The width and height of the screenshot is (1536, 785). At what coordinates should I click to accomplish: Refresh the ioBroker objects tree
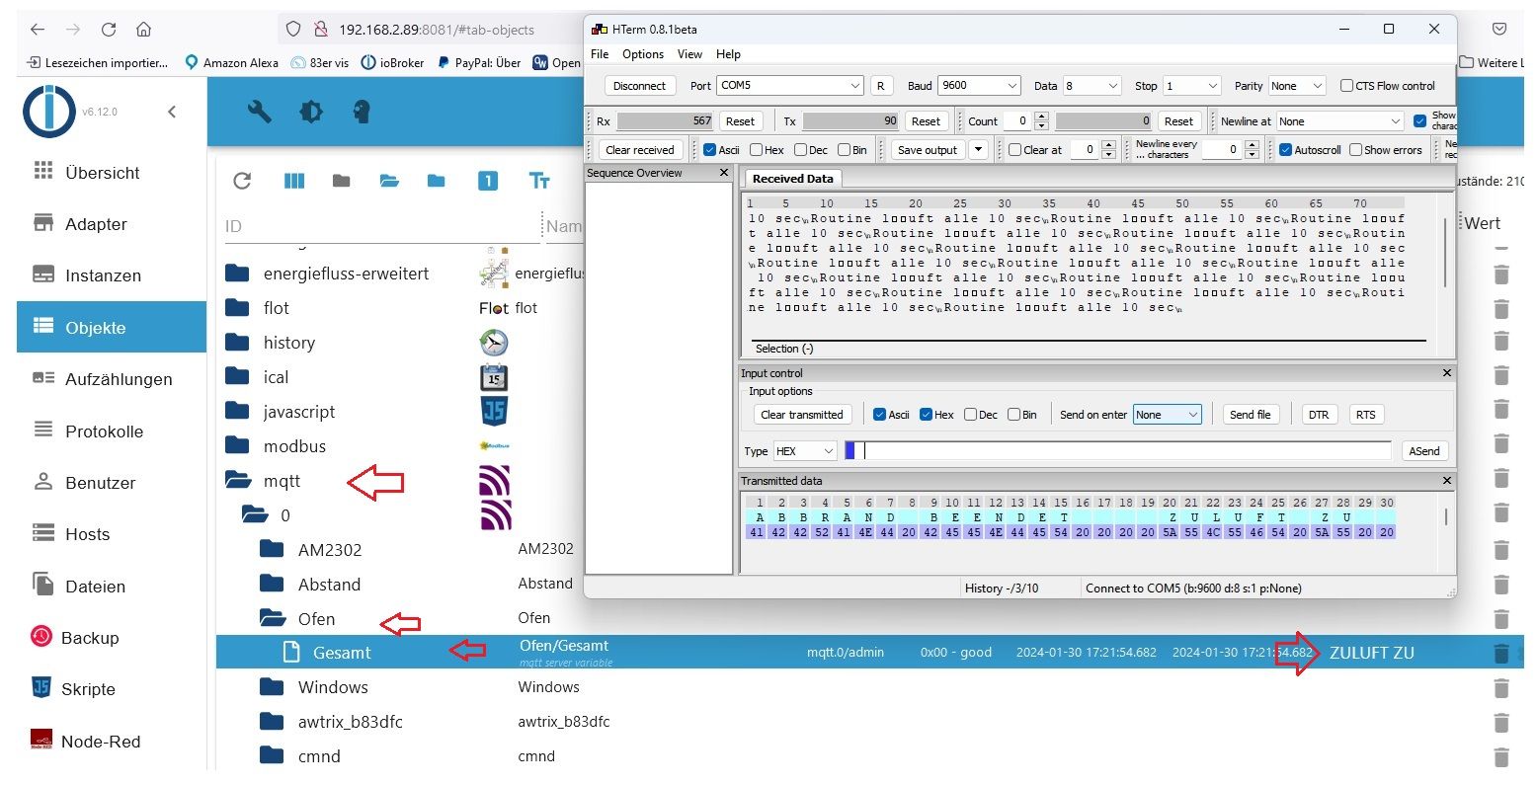242,181
